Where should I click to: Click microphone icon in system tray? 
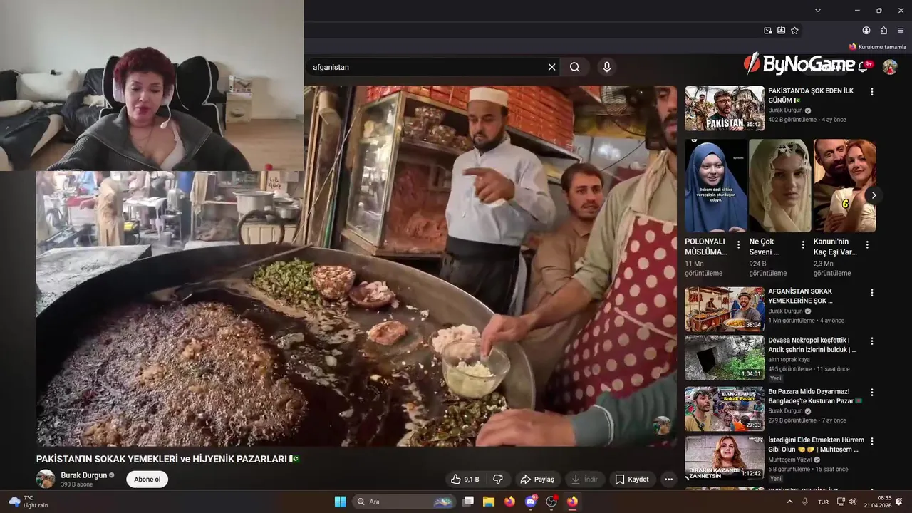coord(805,502)
